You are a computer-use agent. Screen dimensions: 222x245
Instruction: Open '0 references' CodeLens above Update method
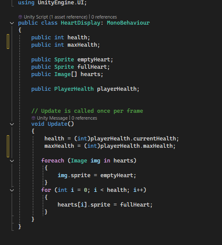[x=84, y=118]
